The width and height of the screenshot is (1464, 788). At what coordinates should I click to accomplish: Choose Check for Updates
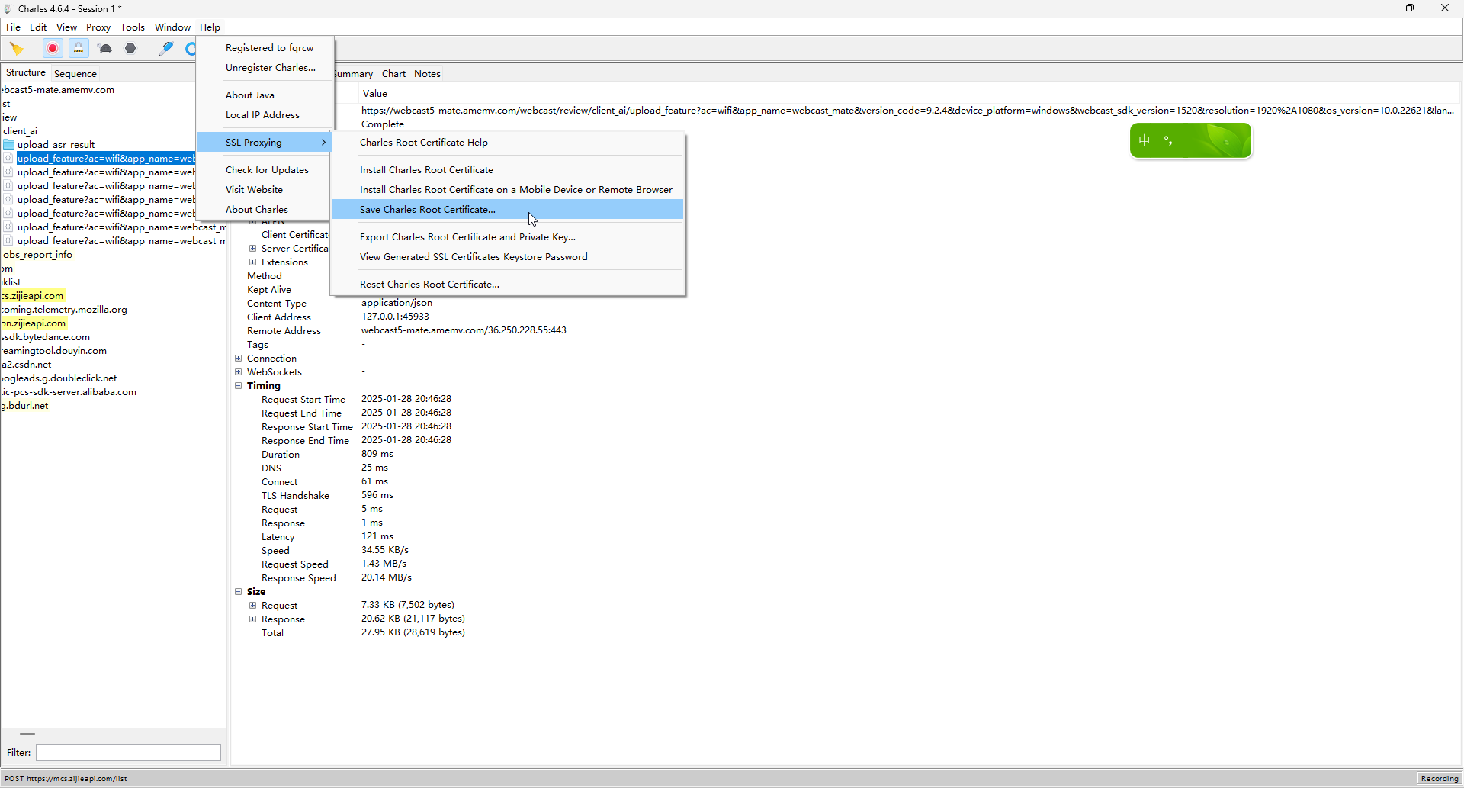click(265, 170)
